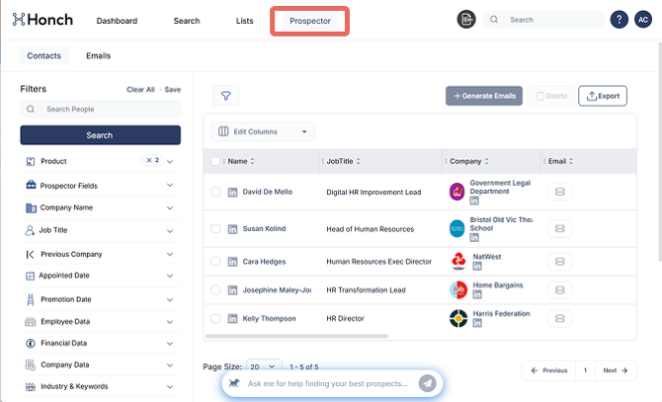662x402 pixels.
Task: Click the filter funnel icon above table
Action: [x=225, y=96]
